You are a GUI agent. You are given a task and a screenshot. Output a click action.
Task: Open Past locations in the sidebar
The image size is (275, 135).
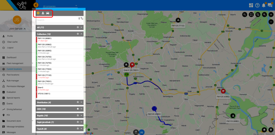click(13, 75)
